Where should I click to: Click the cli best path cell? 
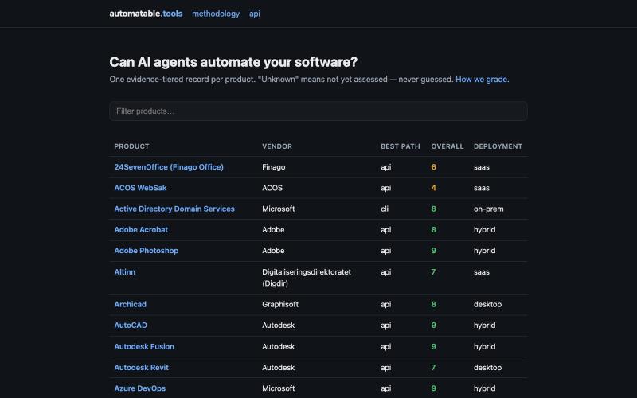[x=385, y=209]
